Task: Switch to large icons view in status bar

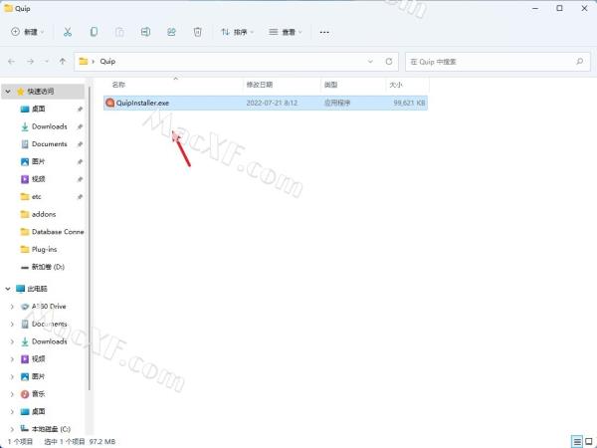Action: click(x=589, y=442)
